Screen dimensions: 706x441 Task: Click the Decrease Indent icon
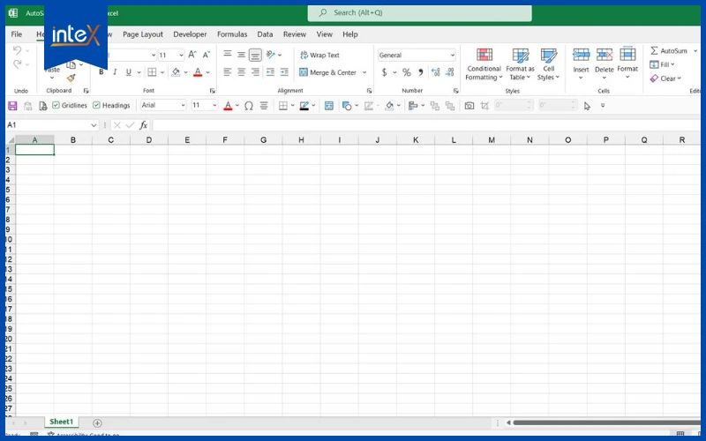(x=270, y=72)
